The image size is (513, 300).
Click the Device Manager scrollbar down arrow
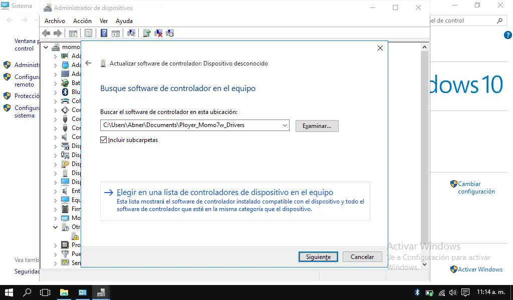(424, 264)
